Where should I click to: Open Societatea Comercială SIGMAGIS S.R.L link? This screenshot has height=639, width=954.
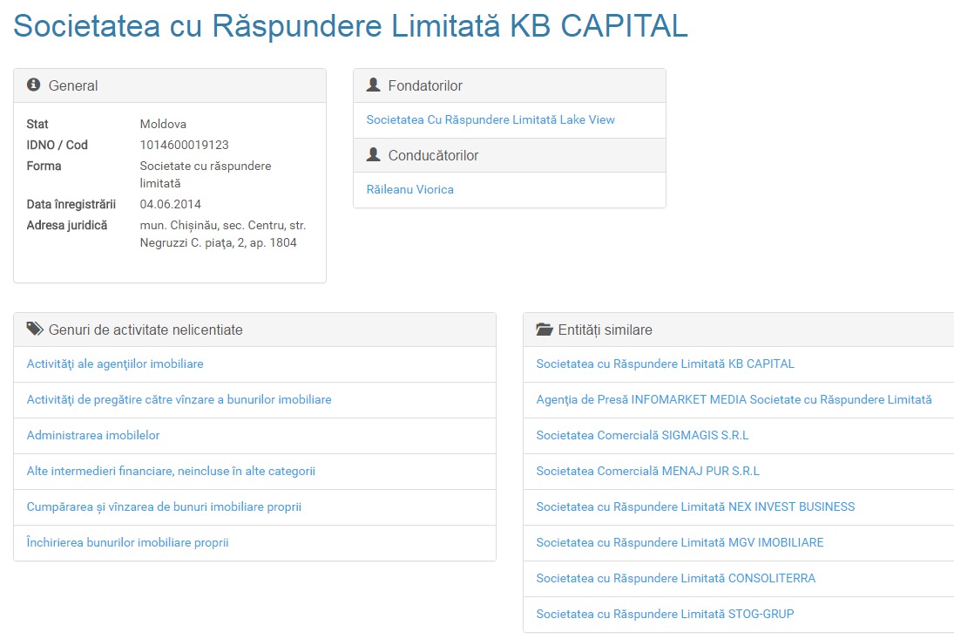click(x=642, y=435)
